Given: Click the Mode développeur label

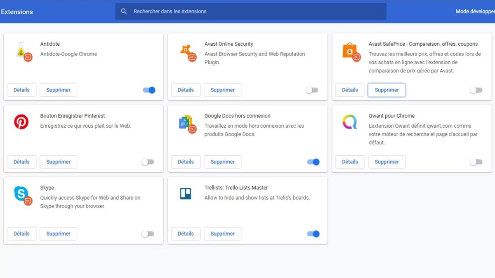Looking at the screenshot, I should coord(475,12).
